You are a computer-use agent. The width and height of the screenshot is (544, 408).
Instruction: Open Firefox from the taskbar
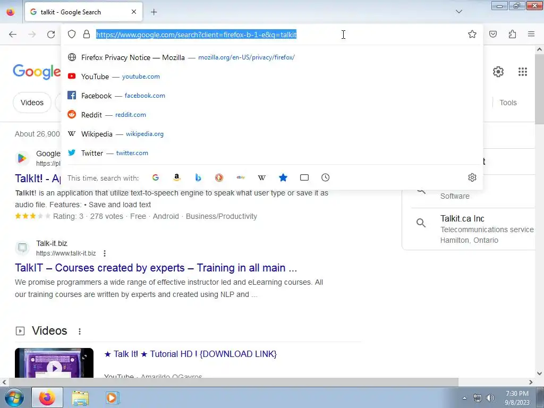tap(47, 397)
